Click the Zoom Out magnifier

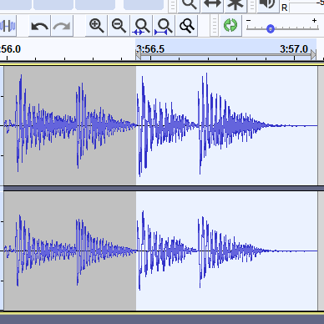119,26
